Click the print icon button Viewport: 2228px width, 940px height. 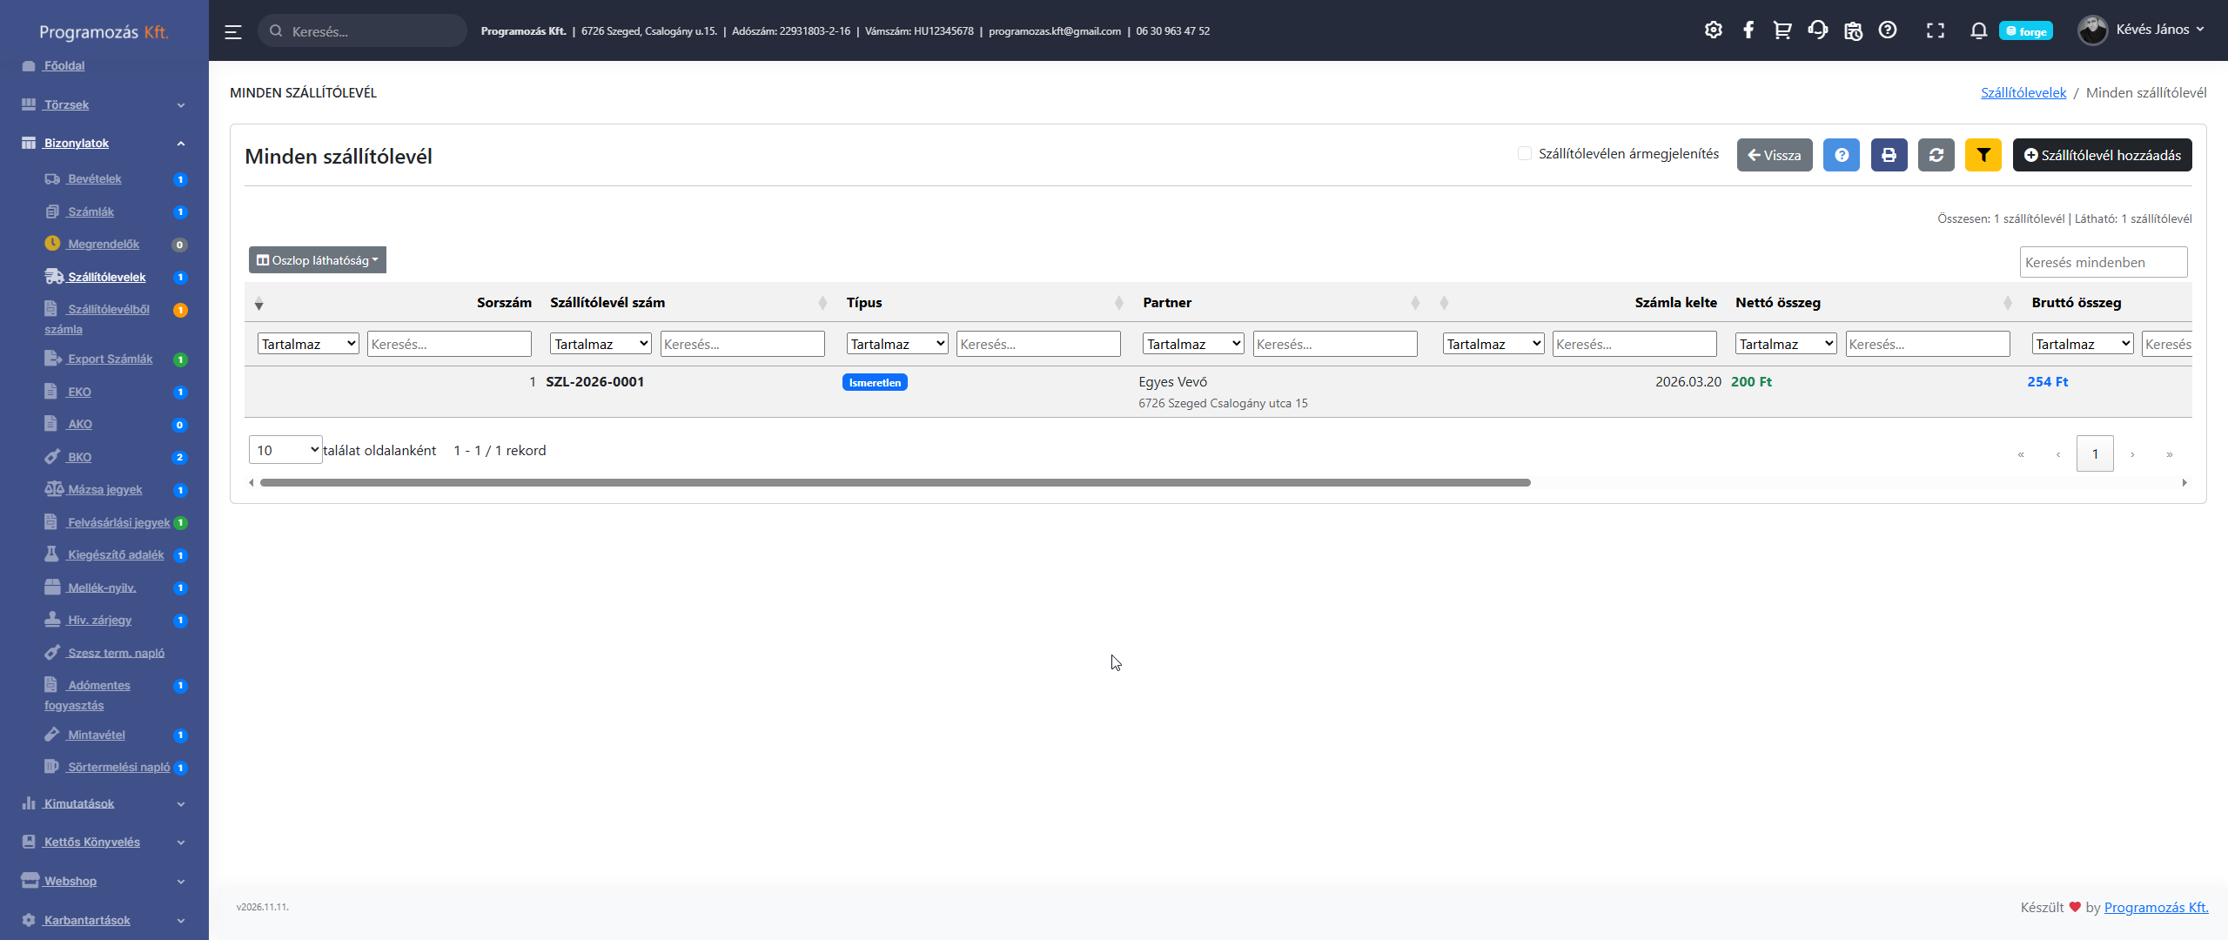coord(1889,155)
